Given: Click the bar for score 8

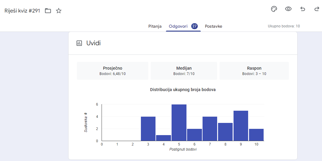Looking at the screenshot, I should point(225,132).
